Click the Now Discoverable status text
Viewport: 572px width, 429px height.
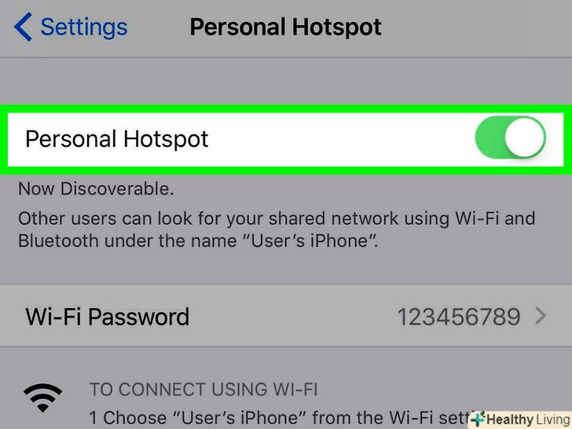(96, 189)
